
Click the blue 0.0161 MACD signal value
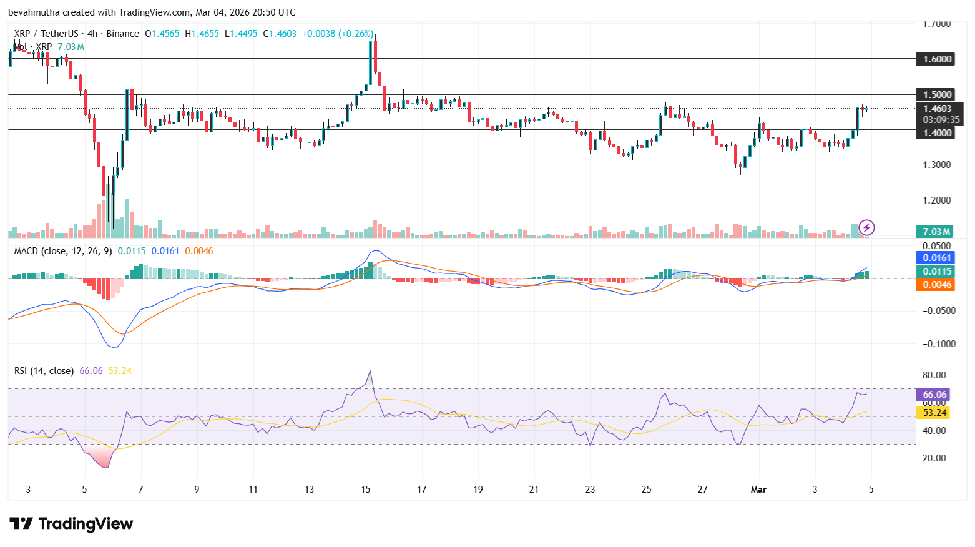tap(934, 258)
